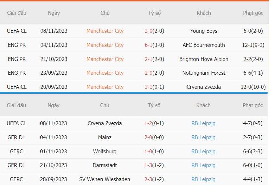269x185 pixels.
Task: Click SV Wehen Wiesbaden home team
Action: pyautogui.click(x=105, y=179)
